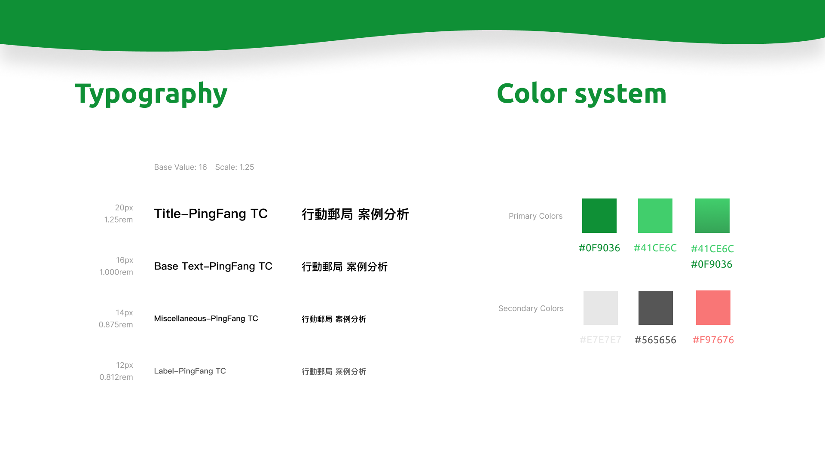
Task: Click the Secondary Colors label
Action: (x=531, y=308)
